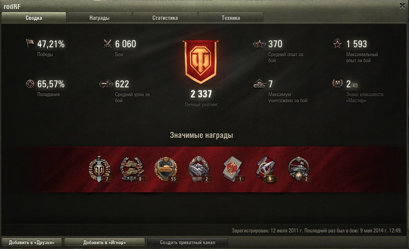
Task: Click the Добавить в «Игнор» button
Action: [x=104, y=242]
